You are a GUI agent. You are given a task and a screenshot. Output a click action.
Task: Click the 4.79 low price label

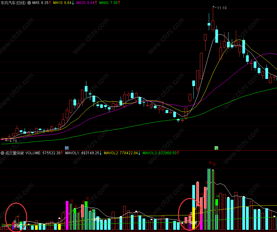pos(13,141)
